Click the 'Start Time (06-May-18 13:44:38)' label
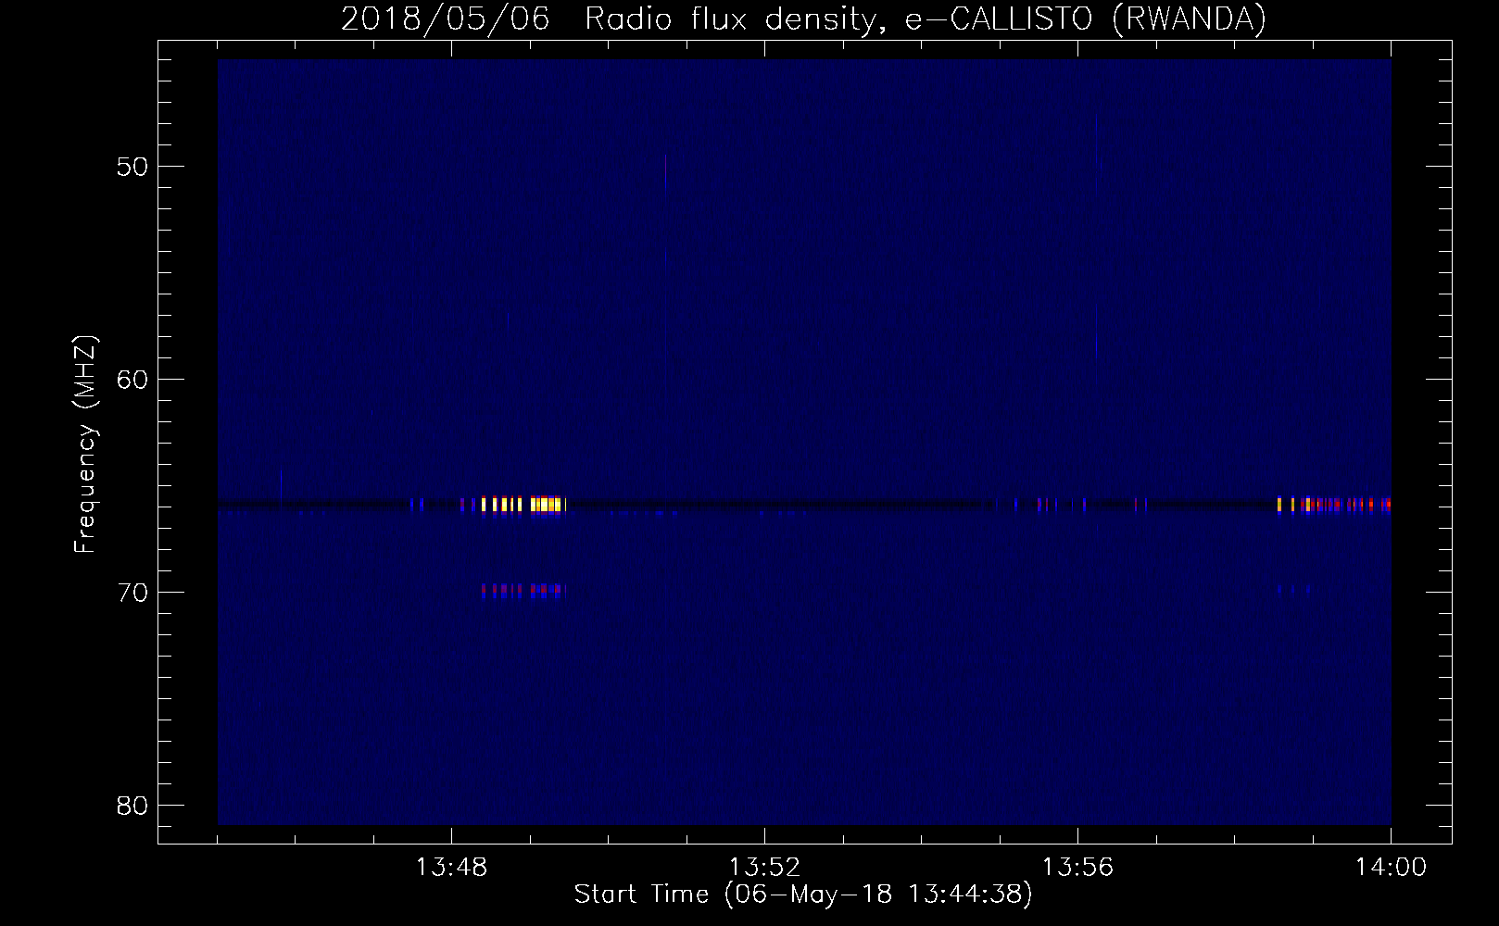This screenshot has width=1499, height=926. click(x=803, y=894)
